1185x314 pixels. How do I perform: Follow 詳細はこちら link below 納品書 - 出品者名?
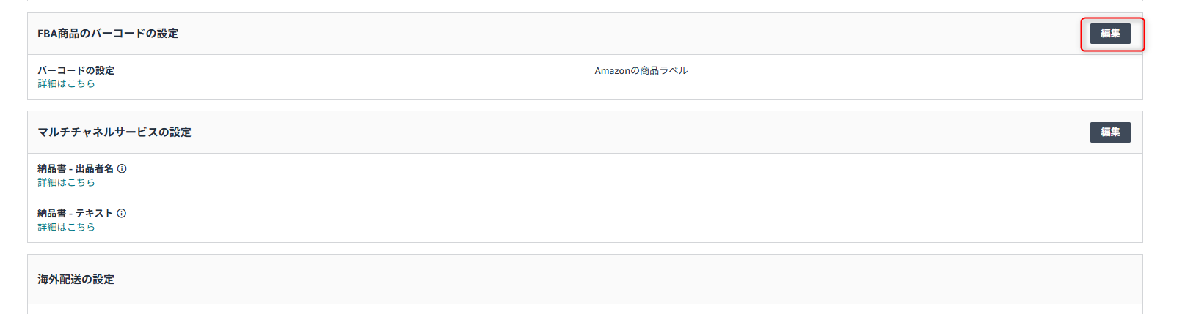[66, 182]
